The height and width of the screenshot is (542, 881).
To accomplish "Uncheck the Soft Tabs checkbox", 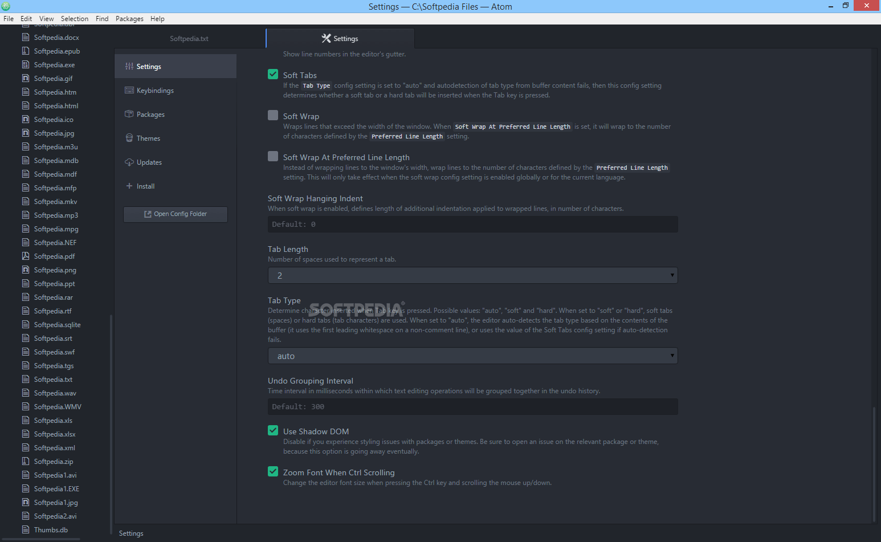I will [273, 74].
